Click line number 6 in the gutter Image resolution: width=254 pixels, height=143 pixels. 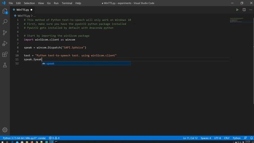pyautogui.click(x=17, y=40)
